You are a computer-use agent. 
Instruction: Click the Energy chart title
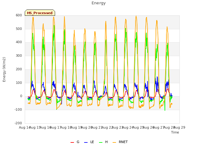[98, 3]
